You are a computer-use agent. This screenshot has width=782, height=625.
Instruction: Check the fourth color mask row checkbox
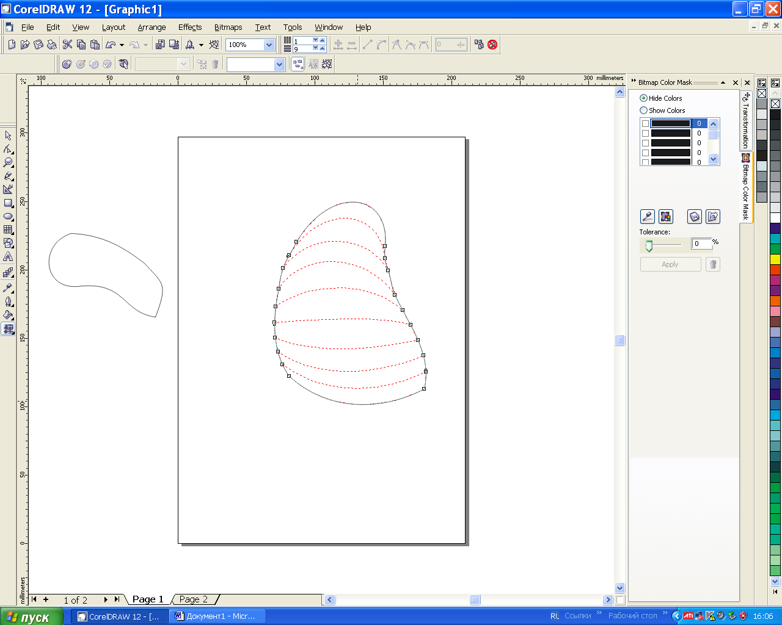point(645,153)
